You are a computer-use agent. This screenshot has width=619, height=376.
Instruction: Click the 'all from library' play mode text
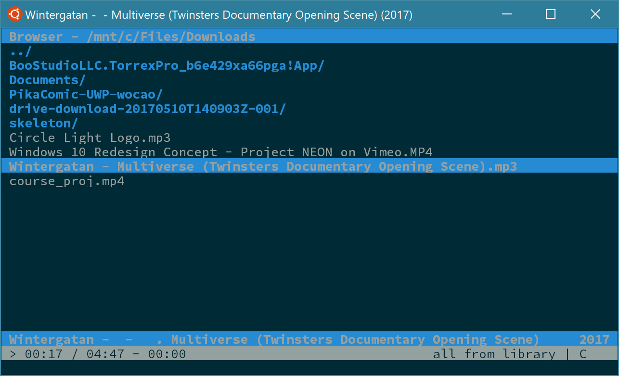point(494,354)
